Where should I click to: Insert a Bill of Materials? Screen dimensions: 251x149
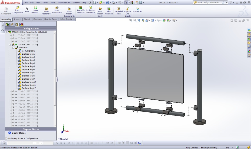coord(109,11)
